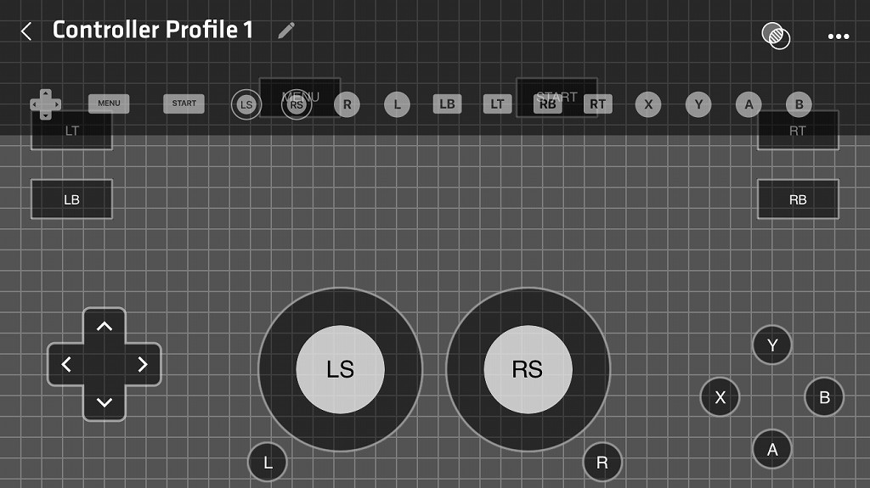Choose the round X icon in the palette
870x488 pixels.
click(648, 104)
